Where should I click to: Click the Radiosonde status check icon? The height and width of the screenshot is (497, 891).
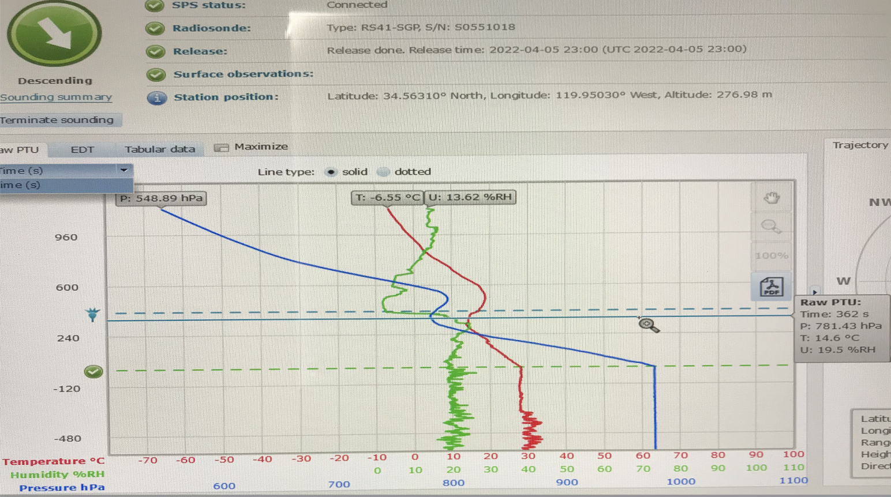(x=155, y=28)
